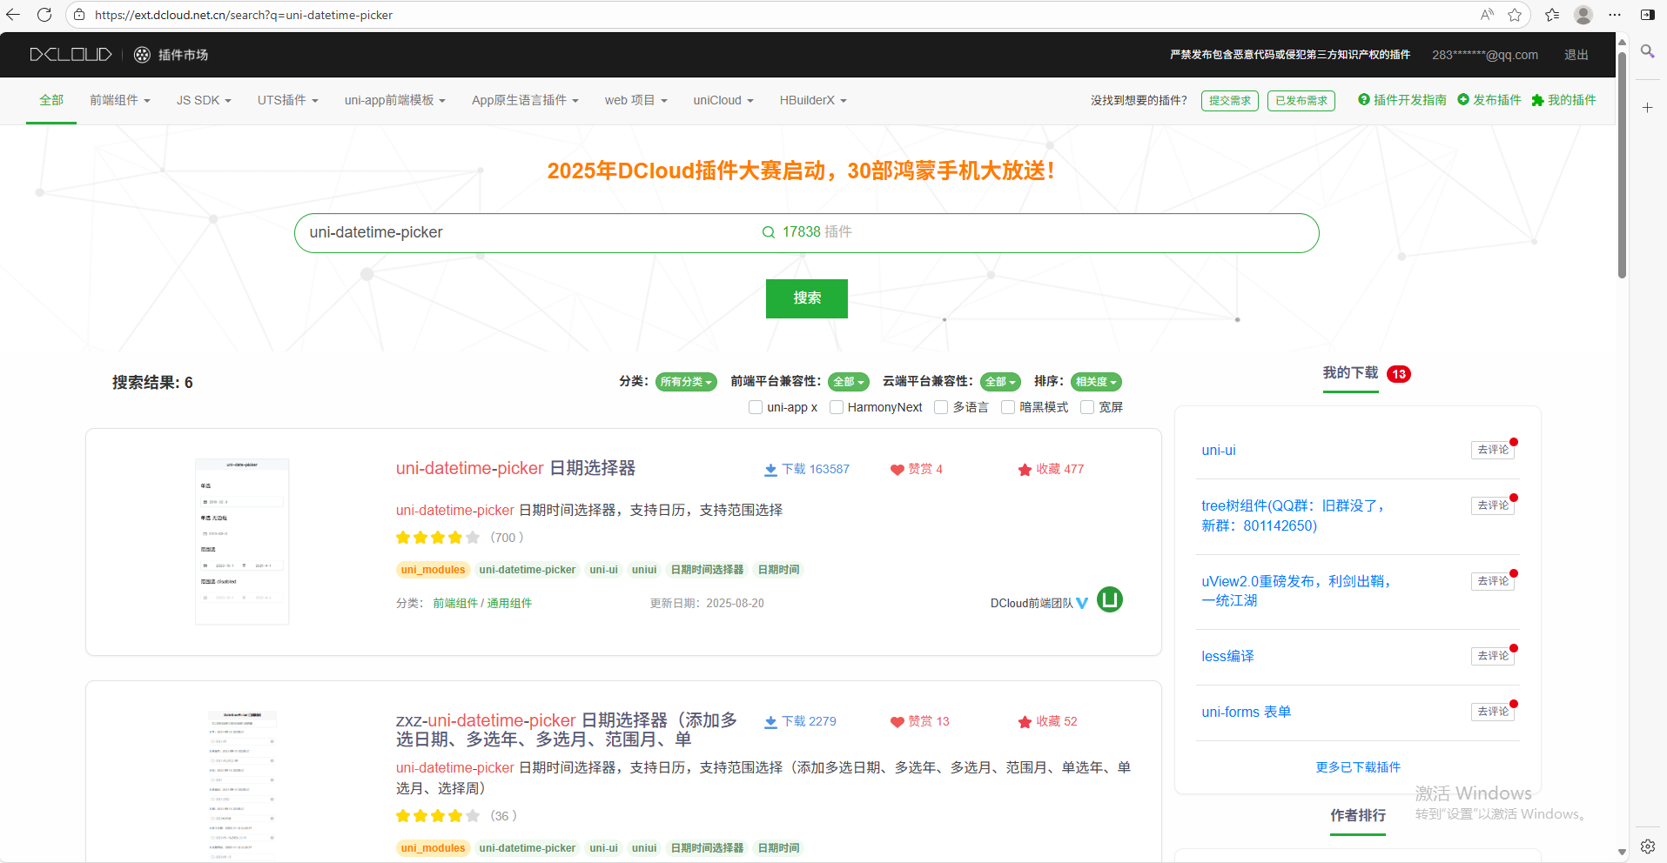Click the green uni-app author avatar icon
This screenshot has height=863, width=1667.
click(x=1109, y=599)
